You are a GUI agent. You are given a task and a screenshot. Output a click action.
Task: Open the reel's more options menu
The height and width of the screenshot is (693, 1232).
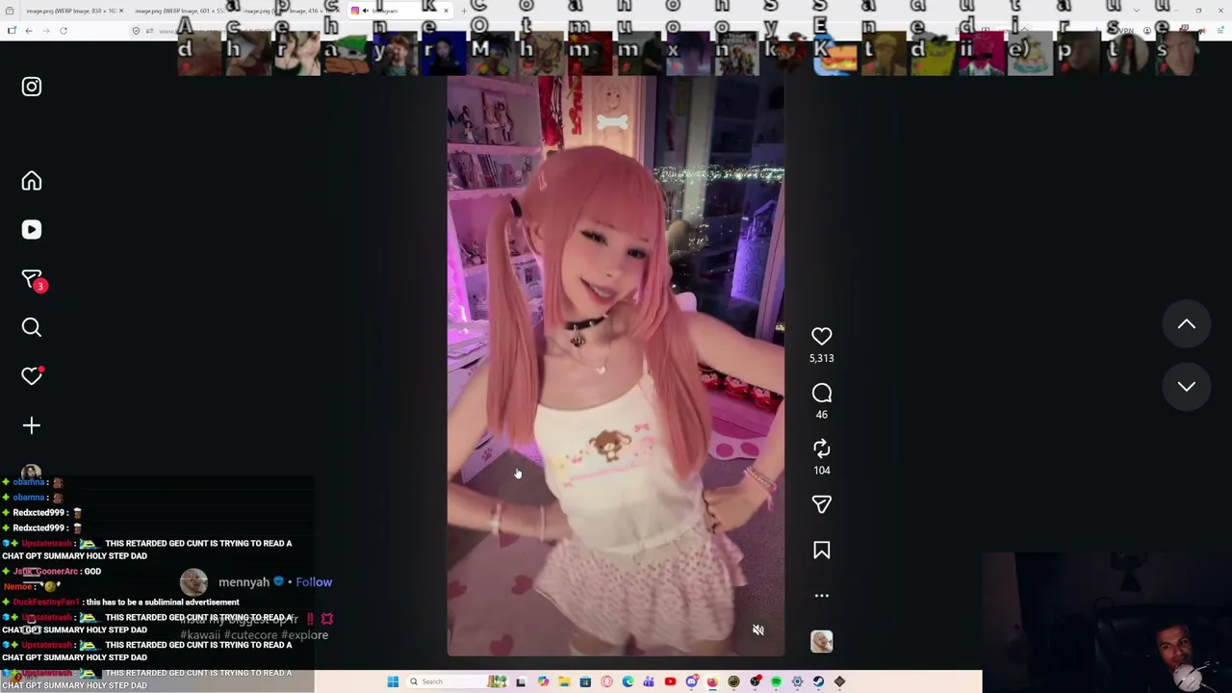(821, 596)
